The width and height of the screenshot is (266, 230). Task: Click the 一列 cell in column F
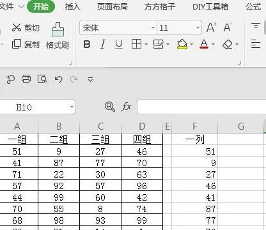[194, 139]
